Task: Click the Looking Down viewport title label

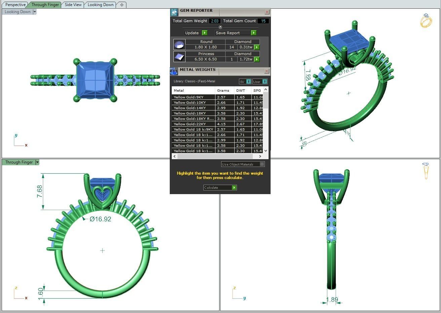Action: 17,12
